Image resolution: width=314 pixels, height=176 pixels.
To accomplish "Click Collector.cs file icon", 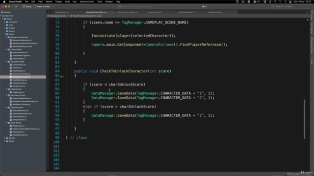I will pos(11,68).
